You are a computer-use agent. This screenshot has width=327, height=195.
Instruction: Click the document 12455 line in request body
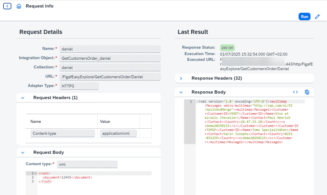[x=67, y=177]
